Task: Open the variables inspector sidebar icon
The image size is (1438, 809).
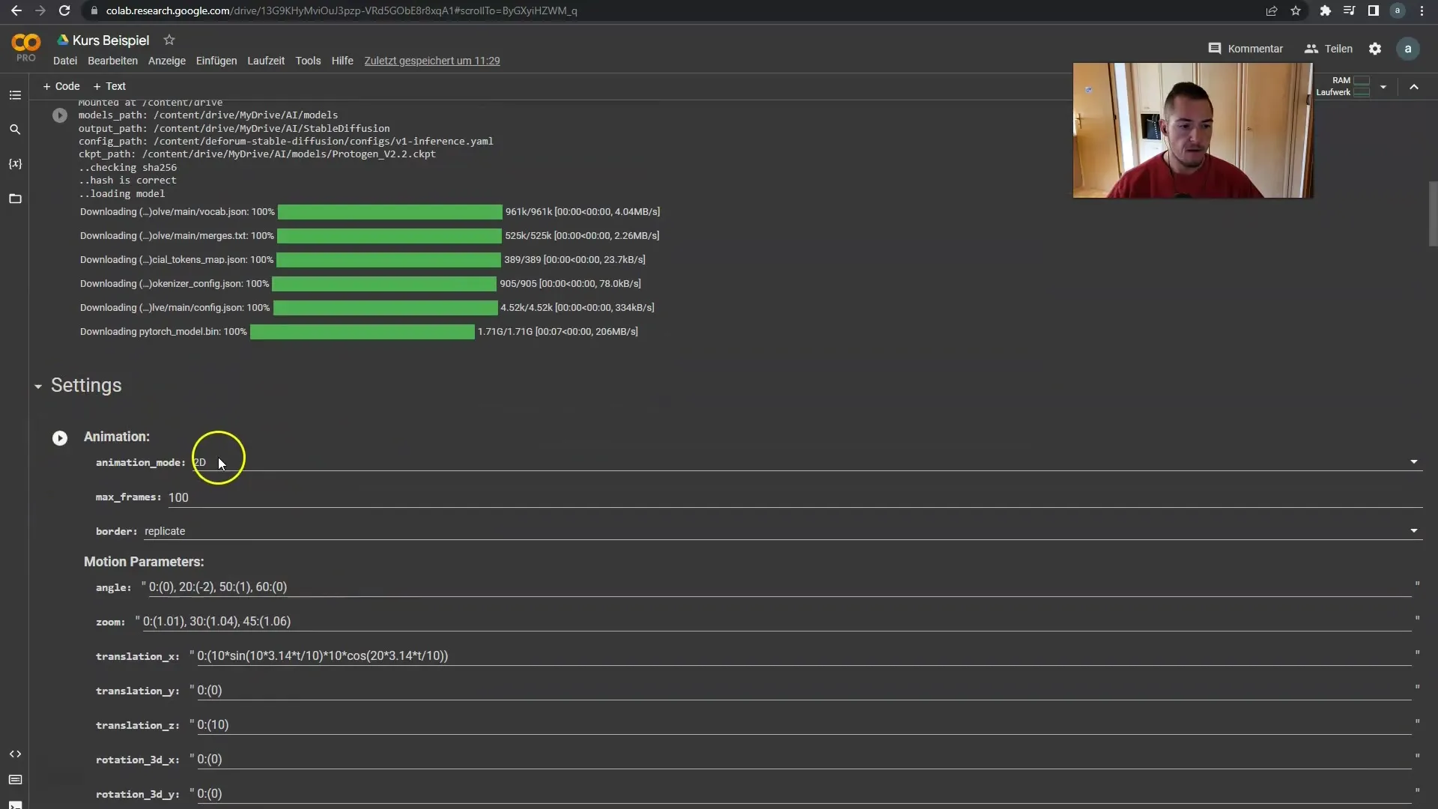Action: pos(15,164)
